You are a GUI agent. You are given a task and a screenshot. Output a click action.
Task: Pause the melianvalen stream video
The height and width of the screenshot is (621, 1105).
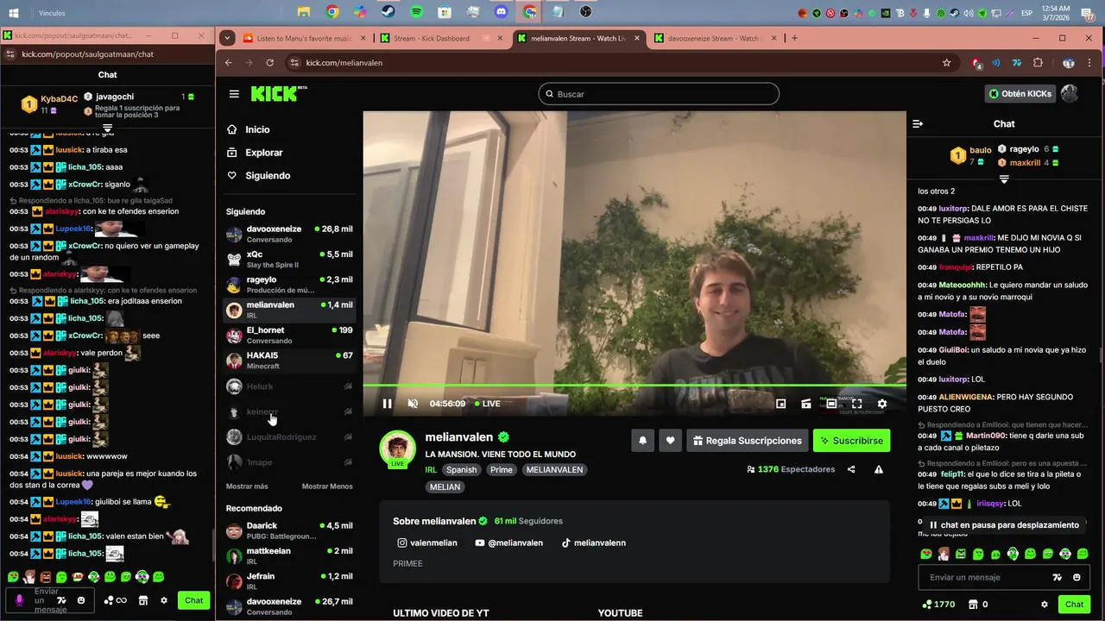tap(387, 404)
